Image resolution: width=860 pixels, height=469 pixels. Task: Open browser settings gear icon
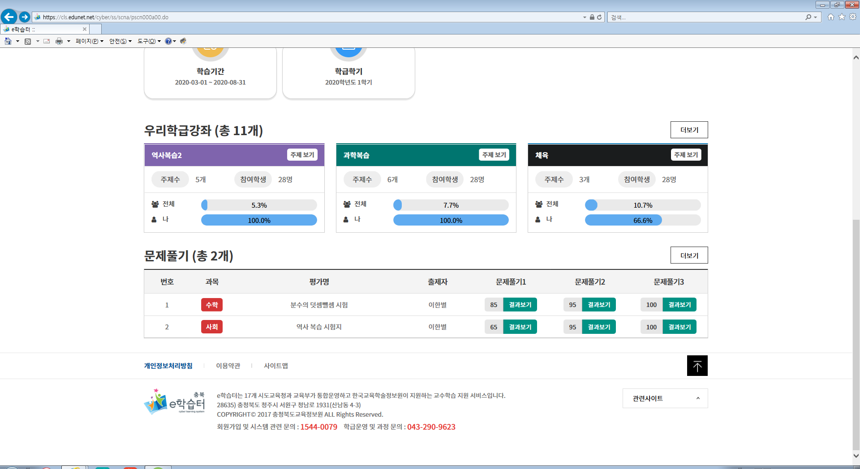tap(853, 17)
